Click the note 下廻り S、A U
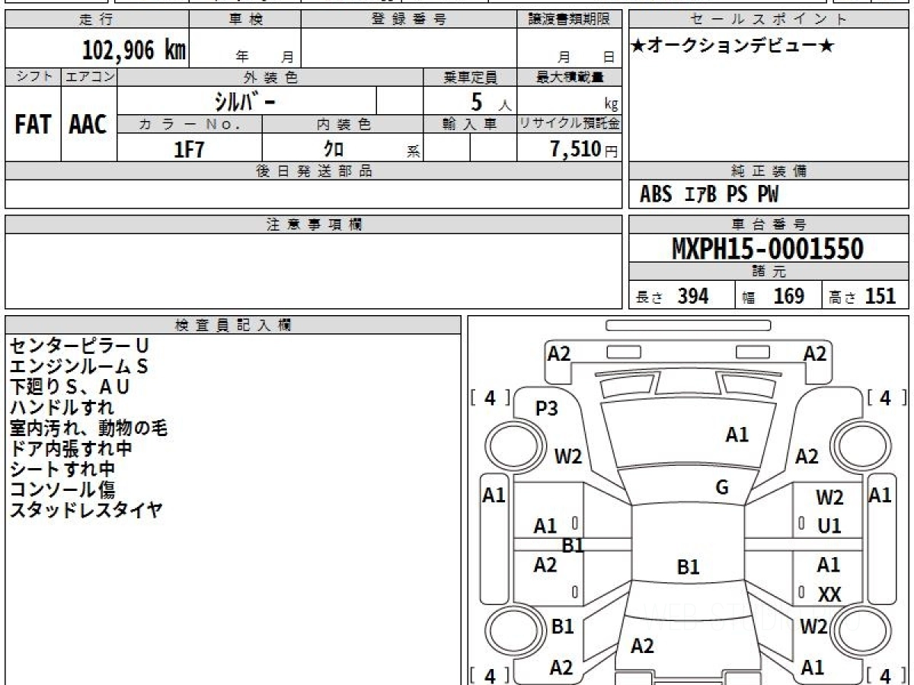This screenshot has width=914, height=685. click(x=69, y=387)
